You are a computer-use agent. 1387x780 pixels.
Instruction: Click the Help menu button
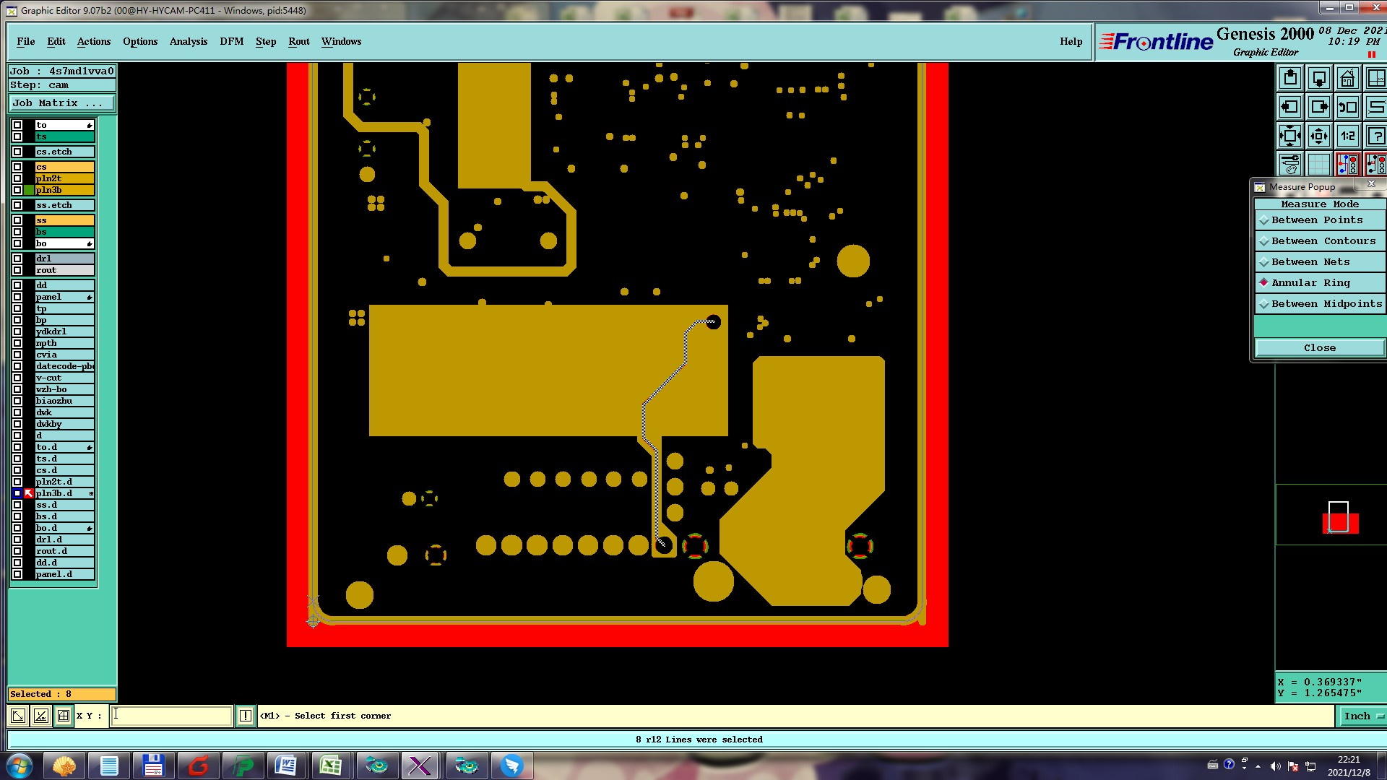coord(1071,41)
